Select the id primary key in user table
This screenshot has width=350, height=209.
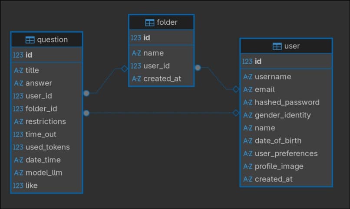tap(286, 61)
